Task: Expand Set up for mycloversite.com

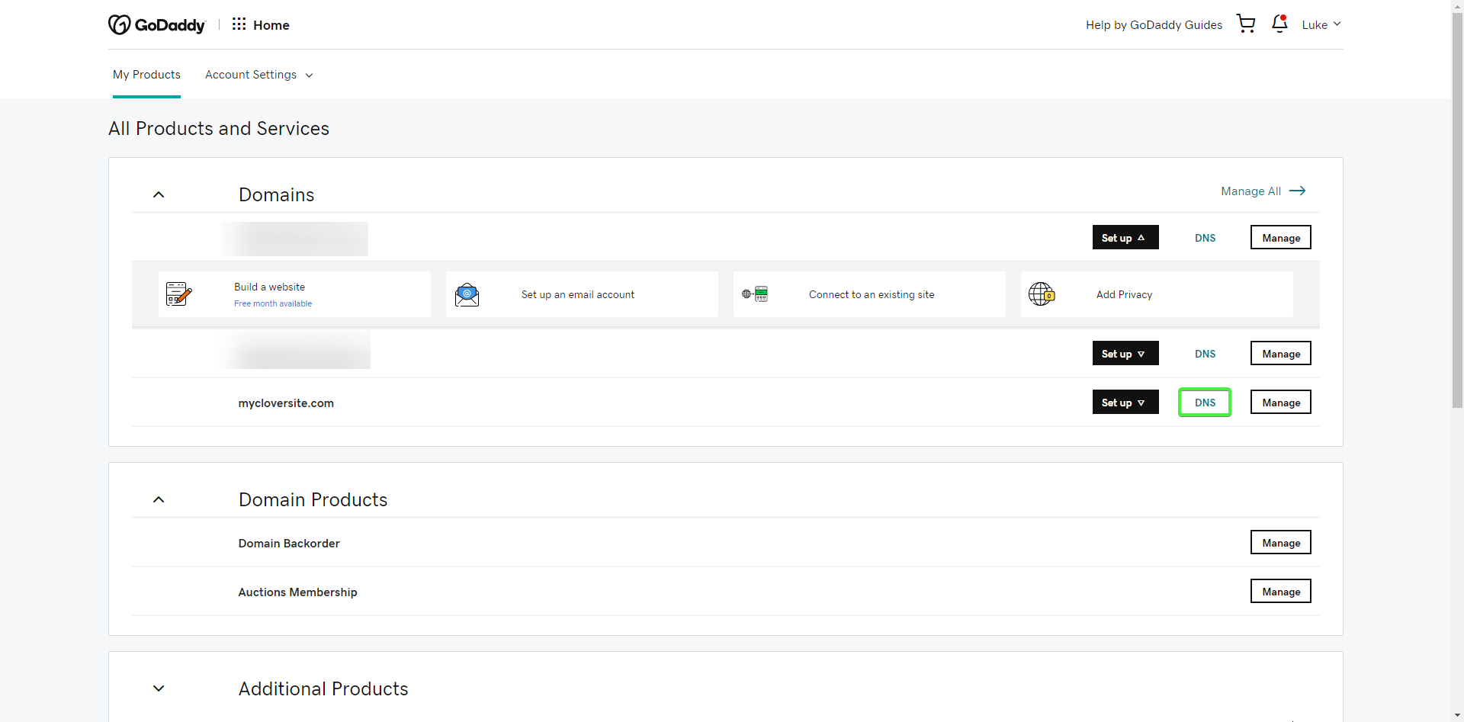Action: coord(1125,402)
